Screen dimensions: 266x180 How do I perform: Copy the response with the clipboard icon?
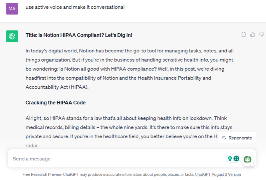pyautogui.click(x=243, y=34)
